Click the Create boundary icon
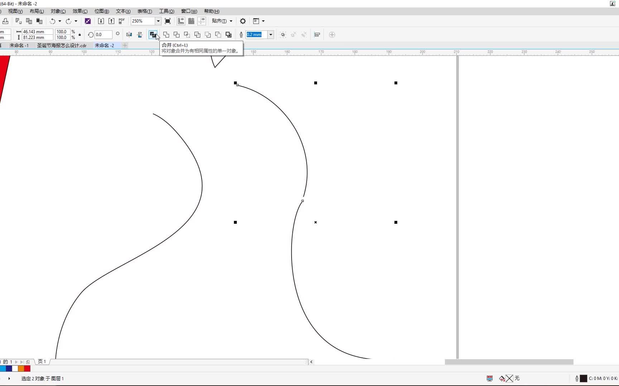 pyautogui.click(x=229, y=35)
